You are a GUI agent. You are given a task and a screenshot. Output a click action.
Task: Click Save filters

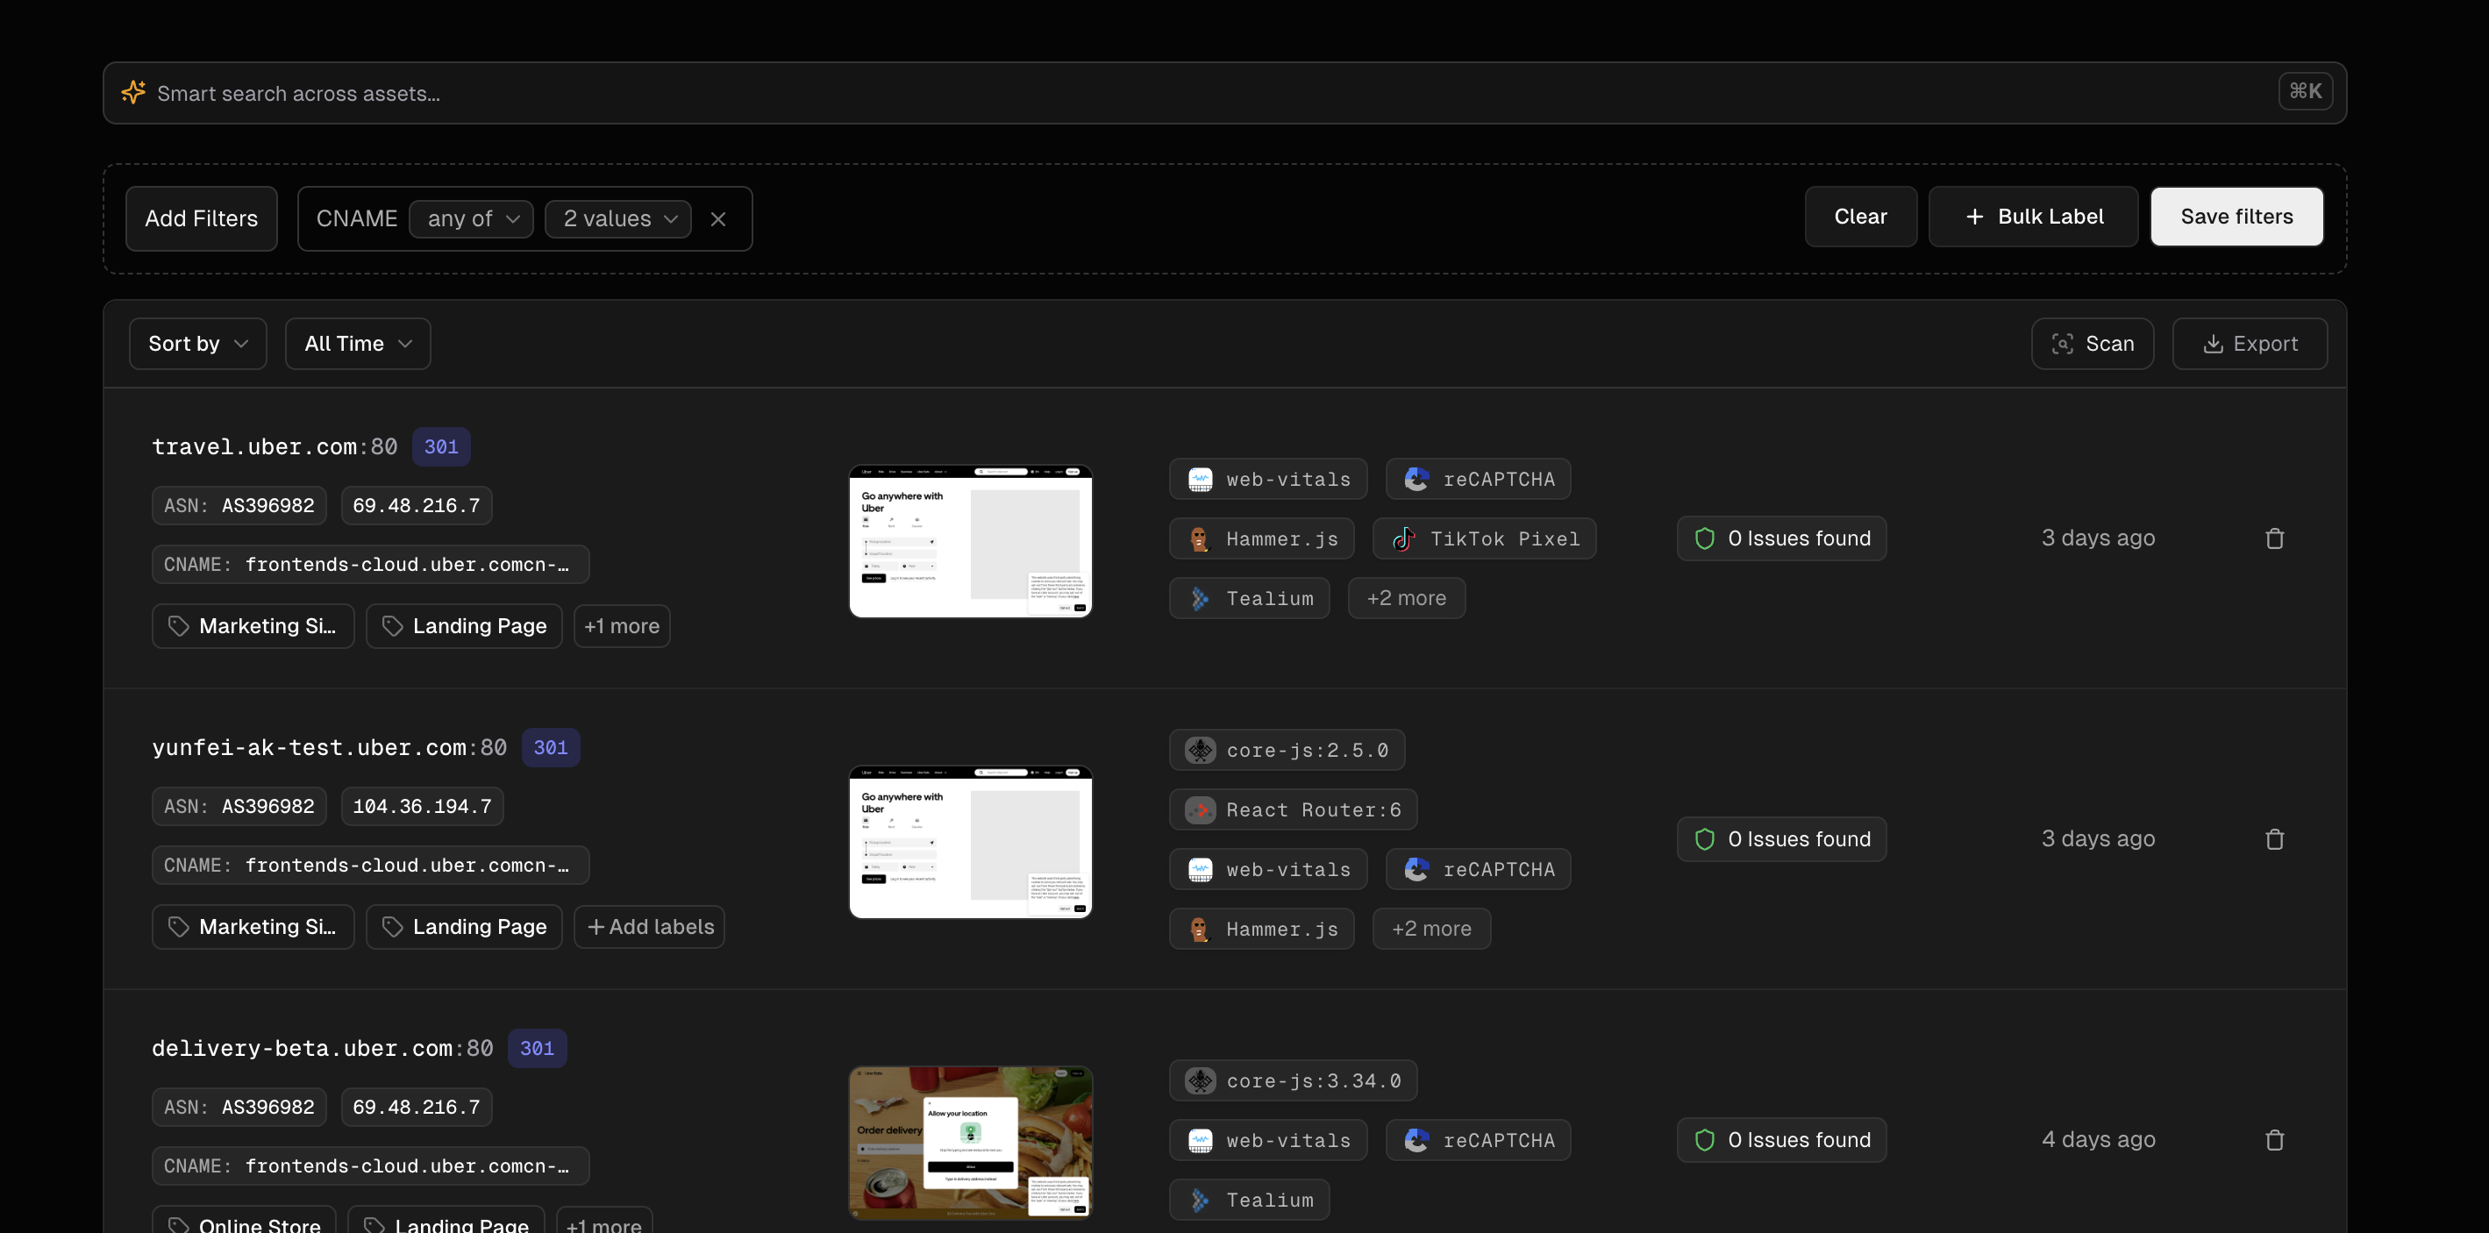(2236, 216)
